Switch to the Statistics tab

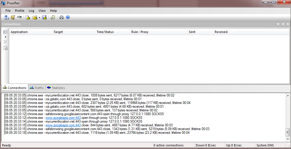(x=56, y=88)
